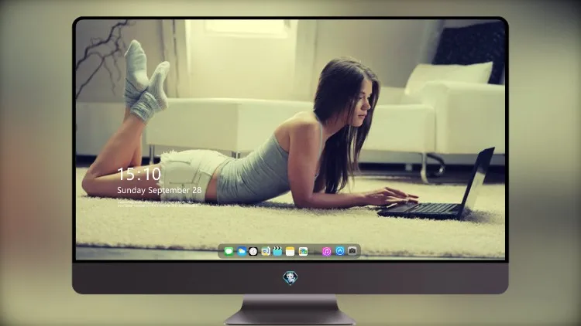The height and width of the screenshot is (326, 581).
Task: Open the Clock app in the dock
Action: point(253,251)
